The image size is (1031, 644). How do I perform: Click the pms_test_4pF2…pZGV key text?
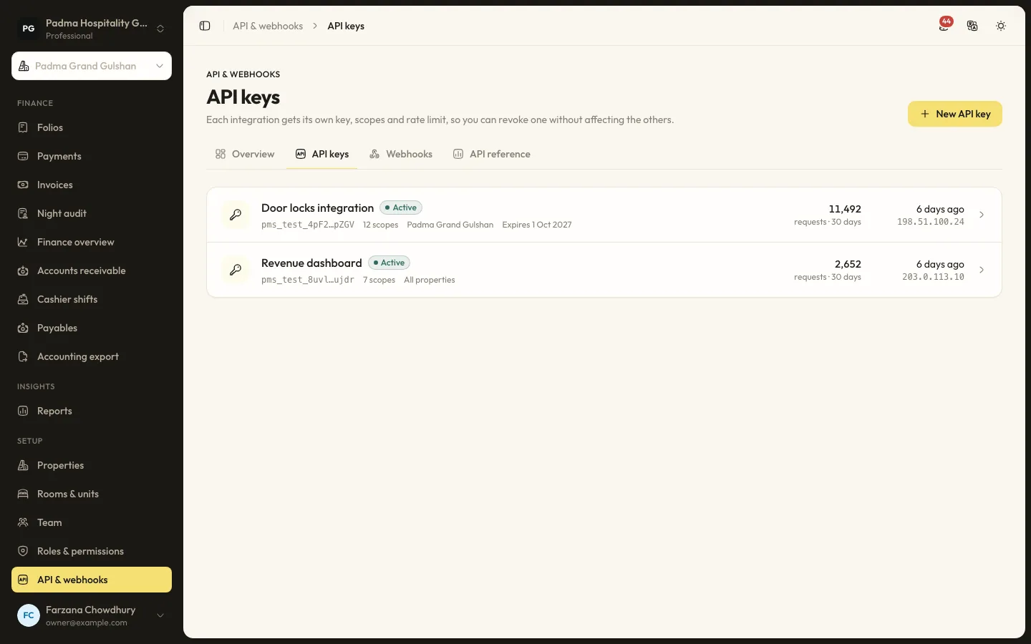pyautogui.click(x=308, y=225)
